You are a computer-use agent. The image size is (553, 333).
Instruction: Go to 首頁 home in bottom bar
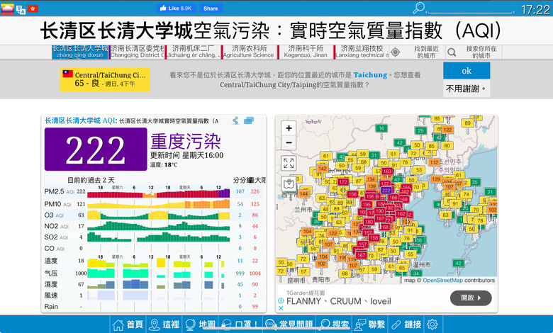point(128,324)
